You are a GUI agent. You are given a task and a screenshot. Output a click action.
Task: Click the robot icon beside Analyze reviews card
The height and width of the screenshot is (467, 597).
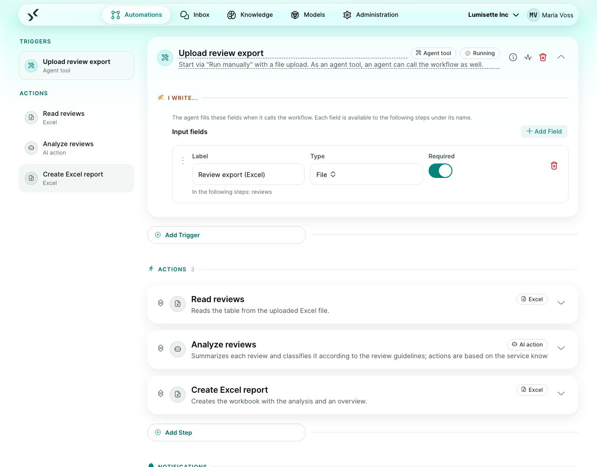178,349
